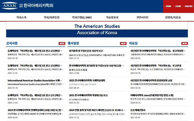Click MORE button beside 행사일정
The image size is (194, 121).
(x=123, y=44)
